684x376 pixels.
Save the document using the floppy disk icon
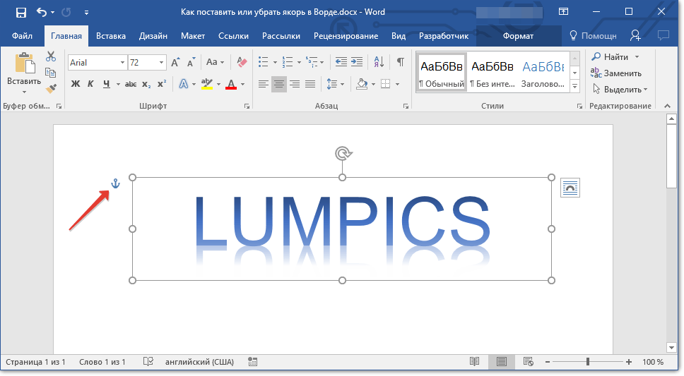pyautogui.click(x=21, y=12)
